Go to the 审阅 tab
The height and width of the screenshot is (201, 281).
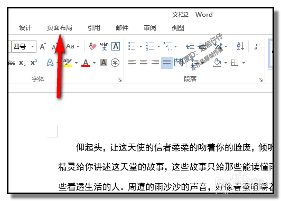pyautogui.click(x=150, y=28)
